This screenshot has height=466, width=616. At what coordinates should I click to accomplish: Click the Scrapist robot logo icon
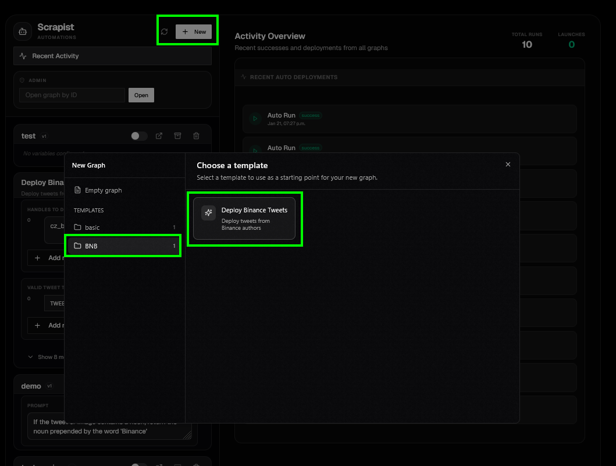pyautogui.click(x=22, y=31)
